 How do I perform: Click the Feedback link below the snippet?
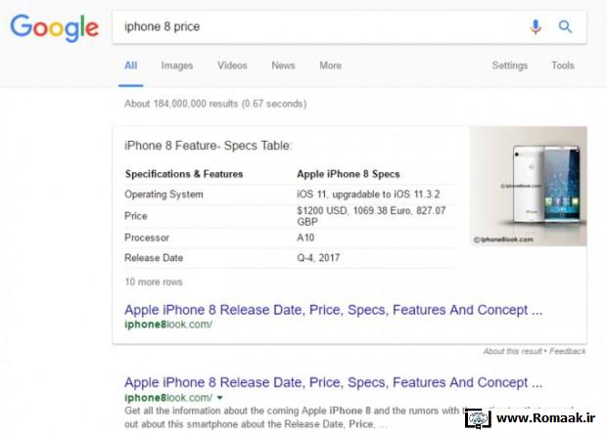(x=567, y=351)
